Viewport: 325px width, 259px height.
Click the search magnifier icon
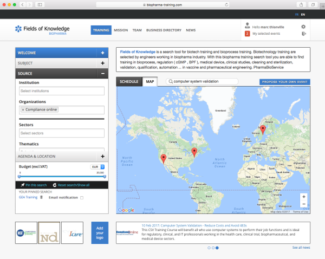tap(171, 81)
